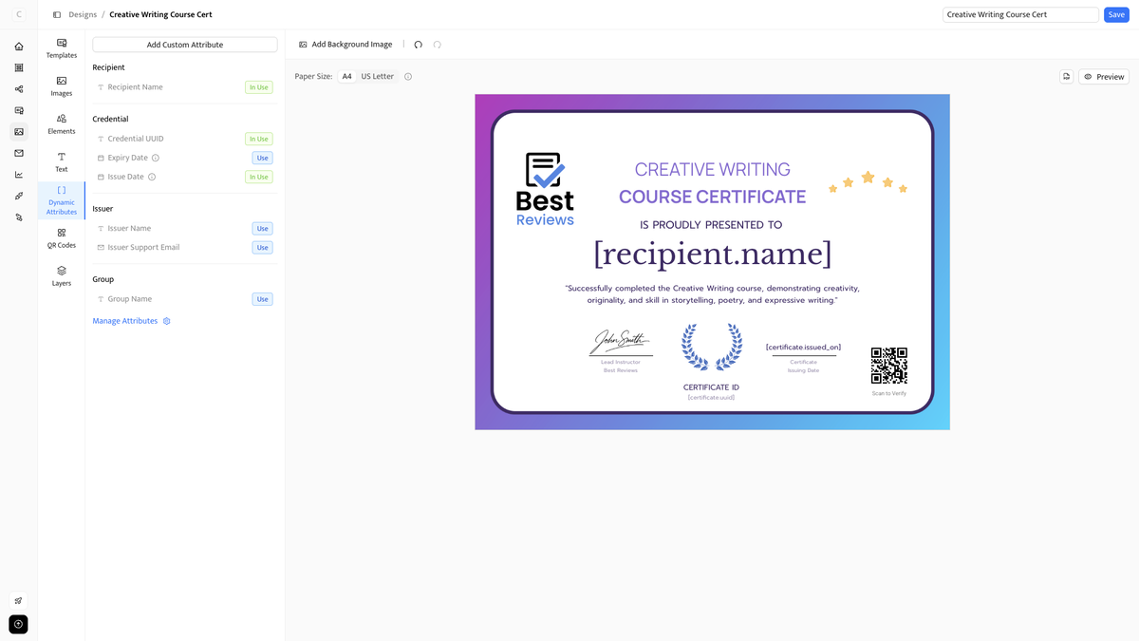Open the QR Codes panel
1139x641 pixels.
click(x=61, y=237)
